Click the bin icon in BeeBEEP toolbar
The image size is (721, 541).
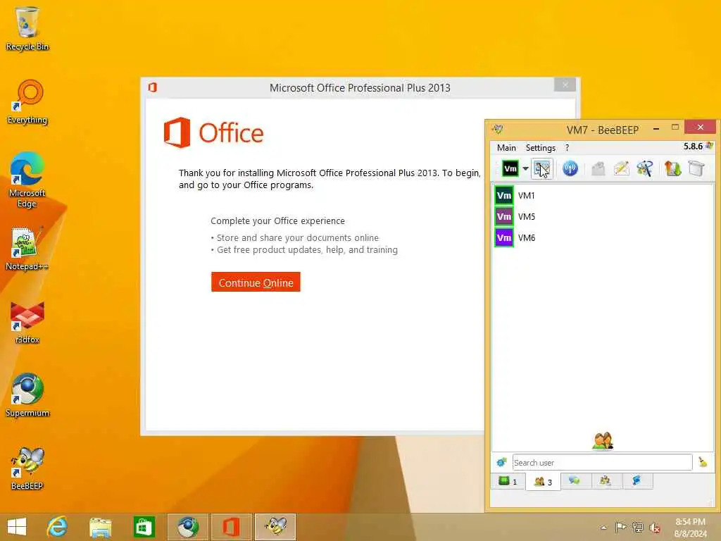click(696, 169)
